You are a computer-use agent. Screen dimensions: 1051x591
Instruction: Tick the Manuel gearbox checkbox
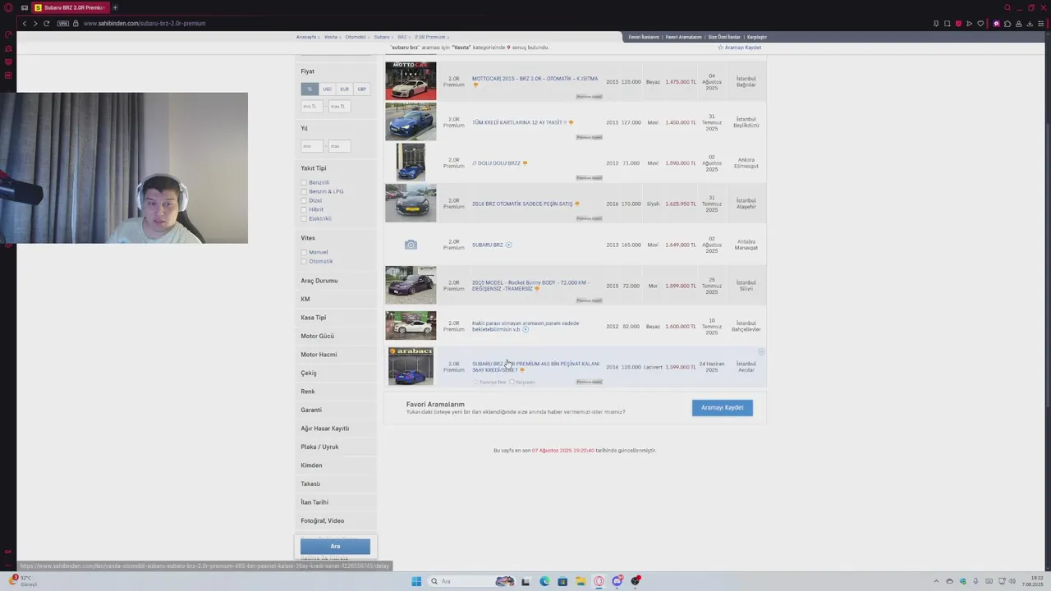[x=304, y=252]
